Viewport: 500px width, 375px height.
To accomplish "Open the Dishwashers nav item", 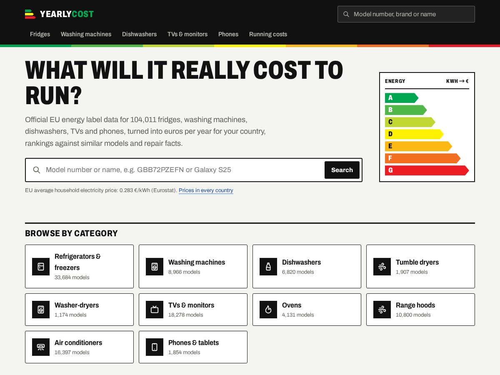I will pos(139,34).
